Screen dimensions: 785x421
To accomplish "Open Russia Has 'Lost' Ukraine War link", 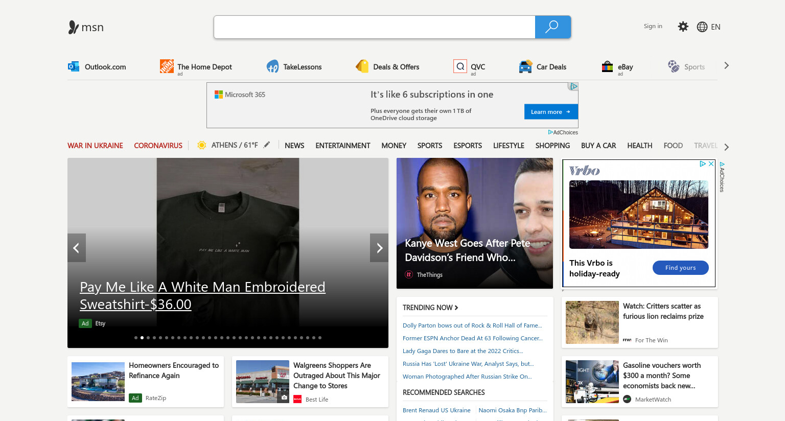I will pyautogui.click(x=468, y=364).
